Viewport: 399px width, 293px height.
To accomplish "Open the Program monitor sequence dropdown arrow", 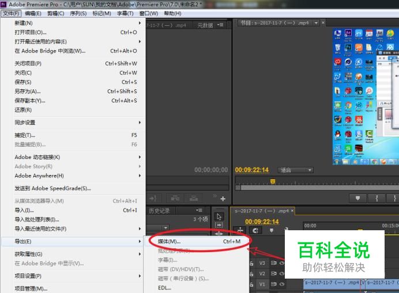I will click(x=316, y=23).
